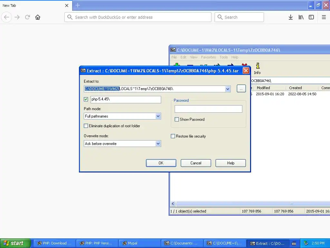Click the tray icon beside the clock
The width and height of the screenshot is (330, 248).
(x=306, y=243)
